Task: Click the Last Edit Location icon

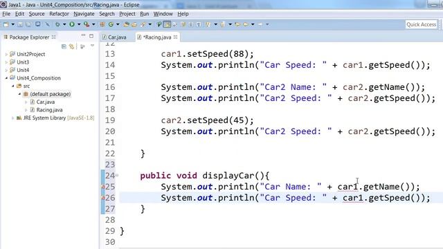Action: click(238, 24)
